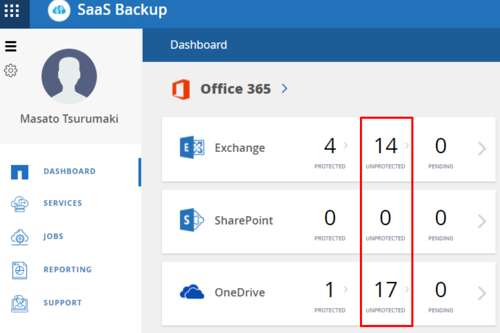Click the Jobs cloud-gear icon

20,237
